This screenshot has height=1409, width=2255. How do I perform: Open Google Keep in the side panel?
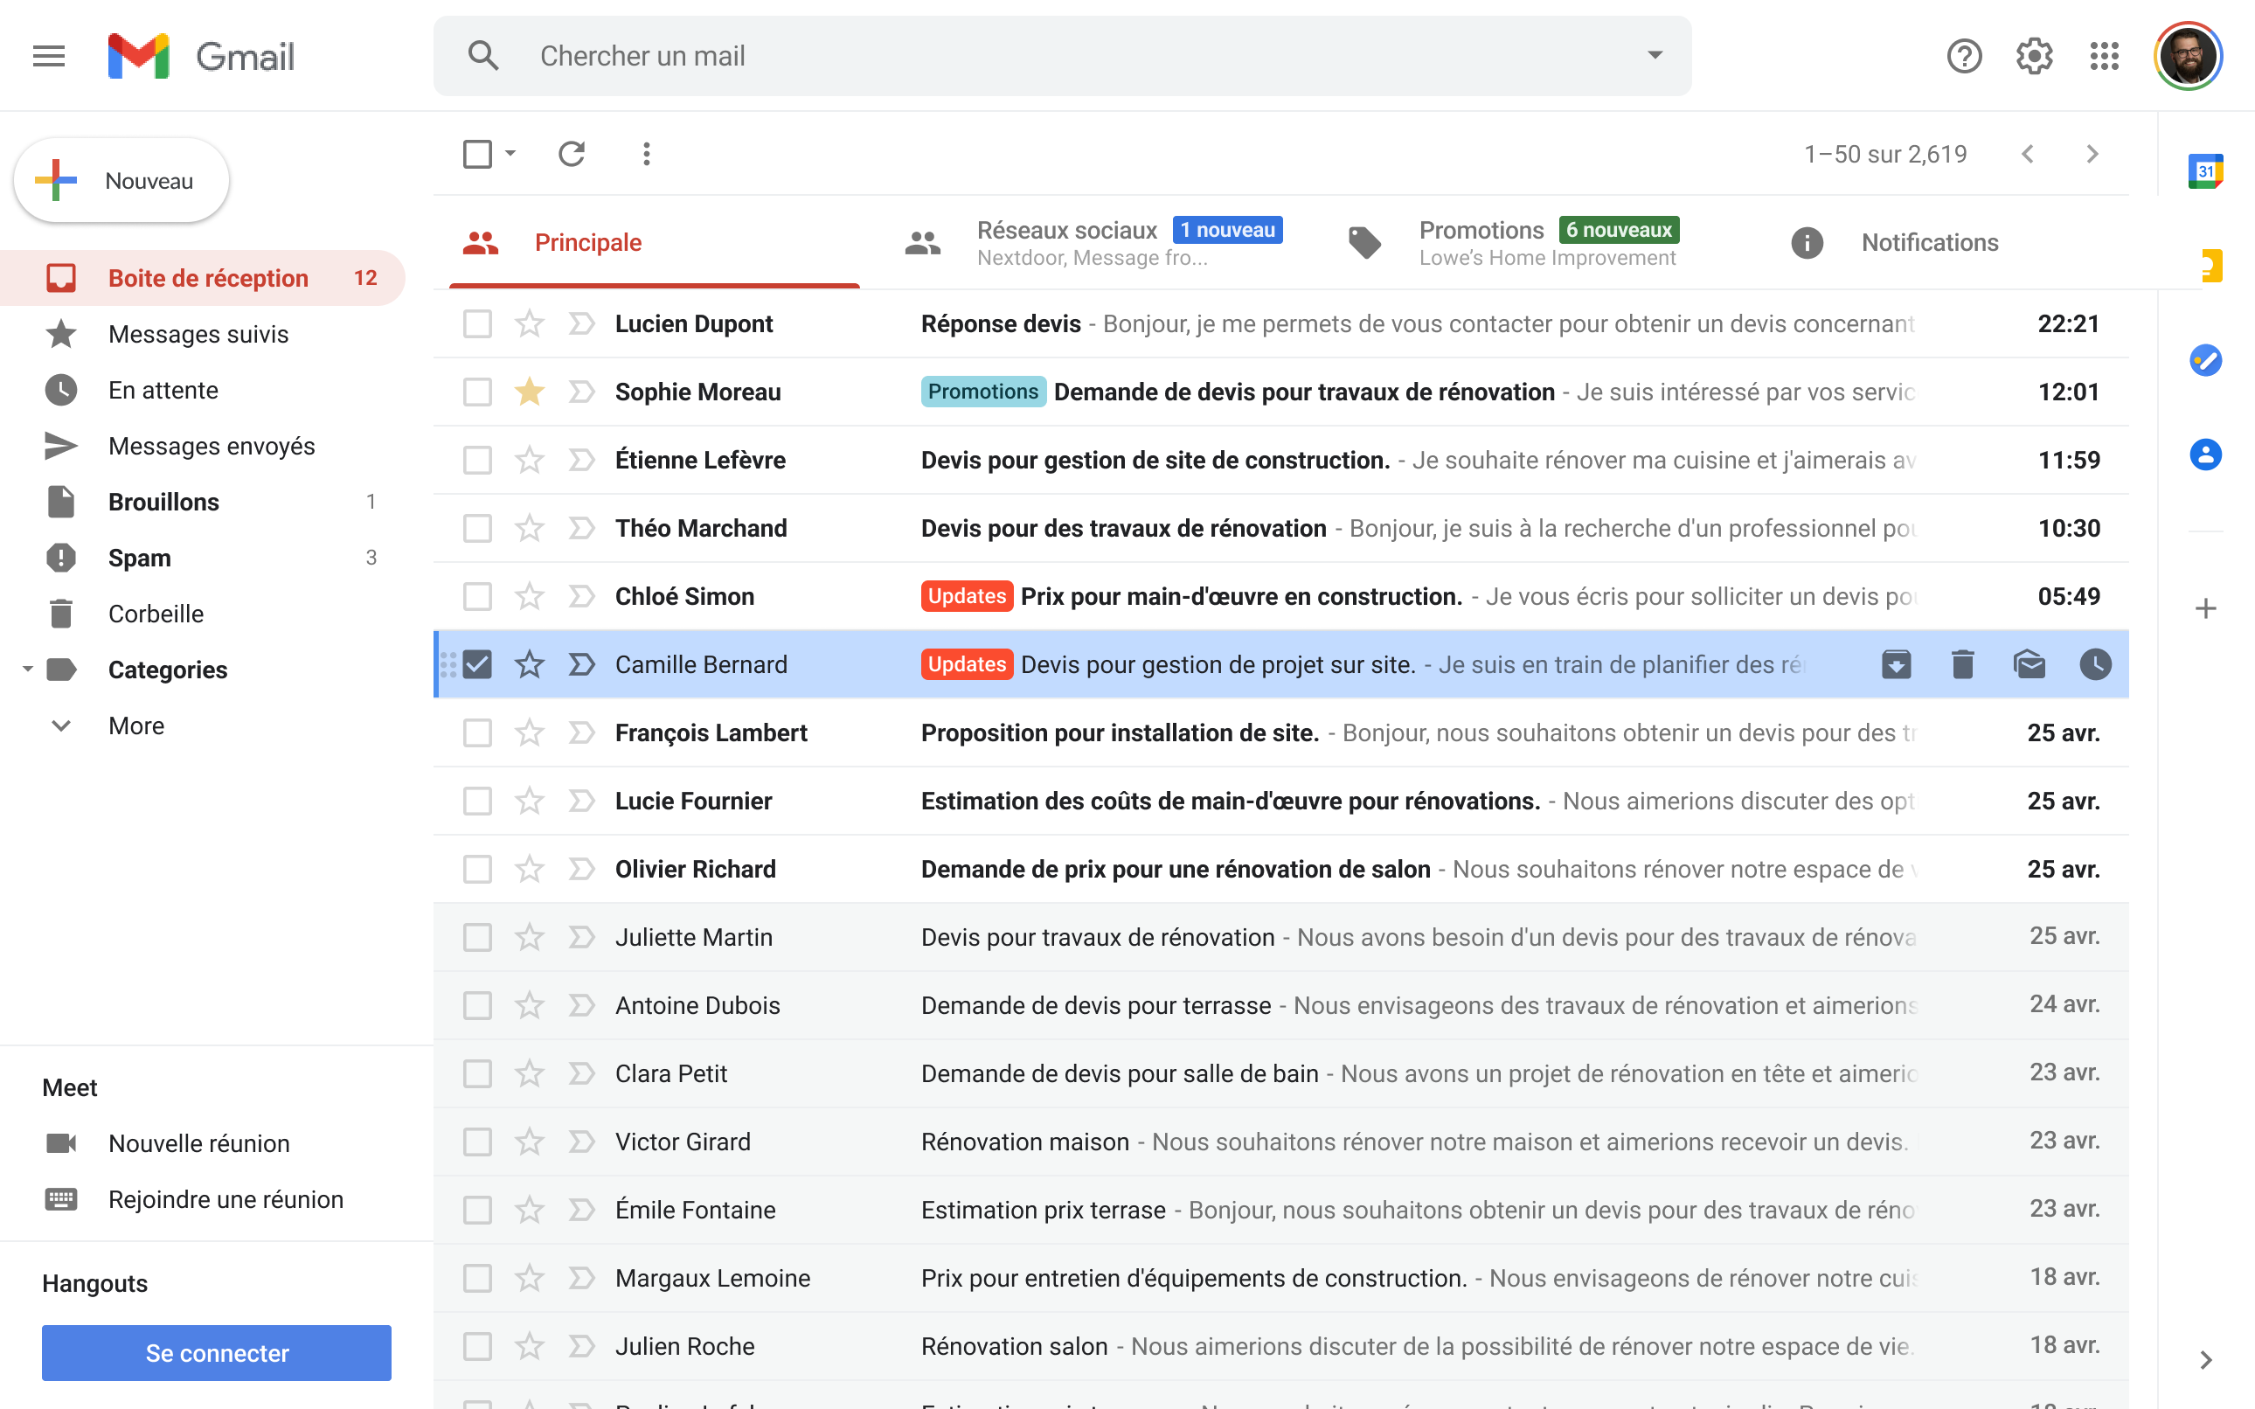[2205, 267]
